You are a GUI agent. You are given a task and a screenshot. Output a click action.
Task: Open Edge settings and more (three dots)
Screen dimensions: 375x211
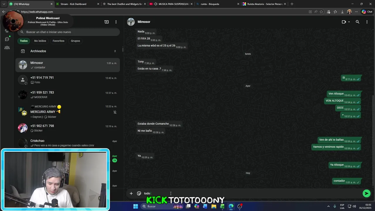point(356,12)
